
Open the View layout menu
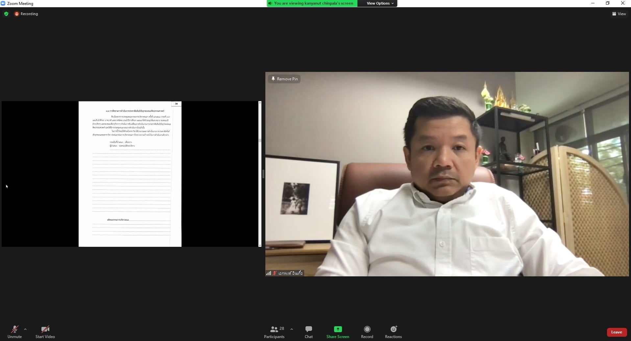tap(619, 14)
